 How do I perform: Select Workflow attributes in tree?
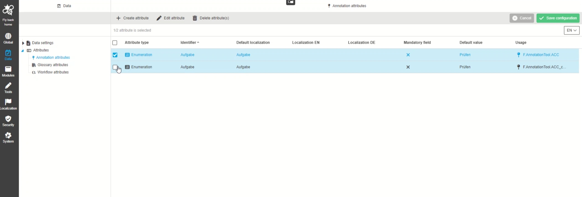point(53,72)
